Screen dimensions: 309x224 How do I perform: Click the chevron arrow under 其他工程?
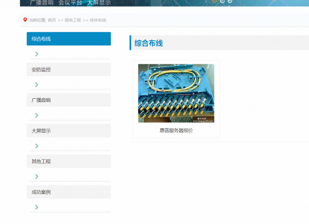click(37, 177)
